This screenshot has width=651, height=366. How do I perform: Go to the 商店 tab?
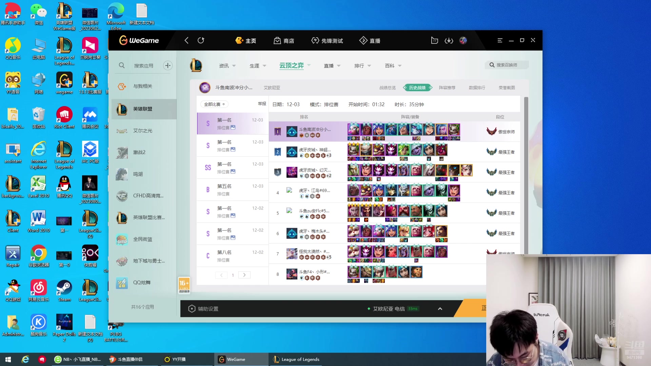pyautogui.click(x=284, y=41)
